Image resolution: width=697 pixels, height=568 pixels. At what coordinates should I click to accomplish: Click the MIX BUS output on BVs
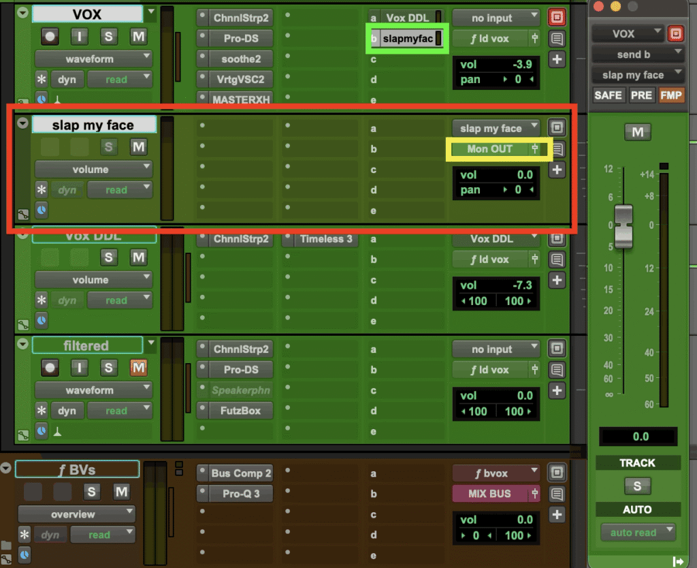pos(490,494)
